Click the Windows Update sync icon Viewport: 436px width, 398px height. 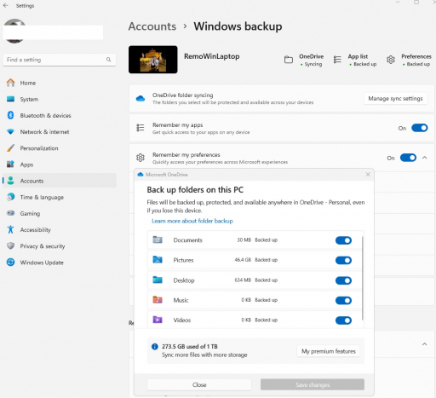click(x=10, y=262)
